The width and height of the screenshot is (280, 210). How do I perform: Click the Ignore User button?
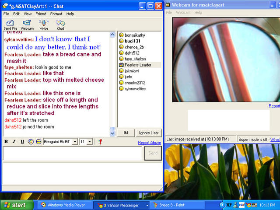(x=149, y=133)
